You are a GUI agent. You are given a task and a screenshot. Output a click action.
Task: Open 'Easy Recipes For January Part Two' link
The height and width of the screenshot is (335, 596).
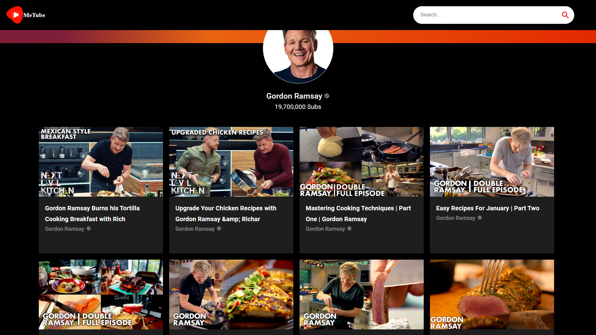click(x=488, y=208)
